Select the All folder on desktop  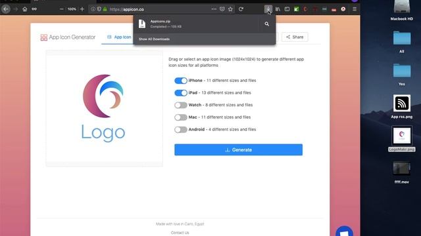tap(402, 42)
